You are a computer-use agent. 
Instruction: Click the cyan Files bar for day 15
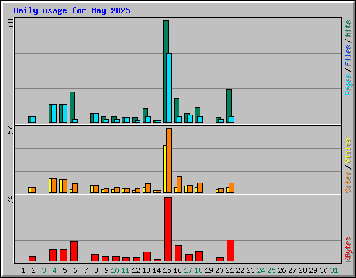point(169,88)
